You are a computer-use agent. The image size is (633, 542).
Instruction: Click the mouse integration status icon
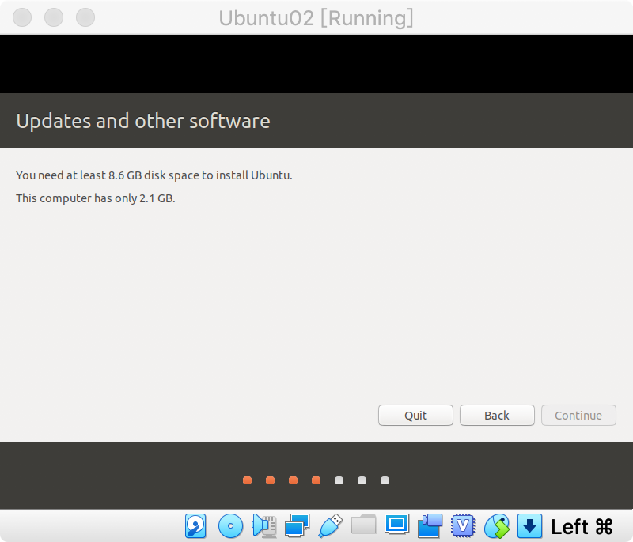[497, 526]
